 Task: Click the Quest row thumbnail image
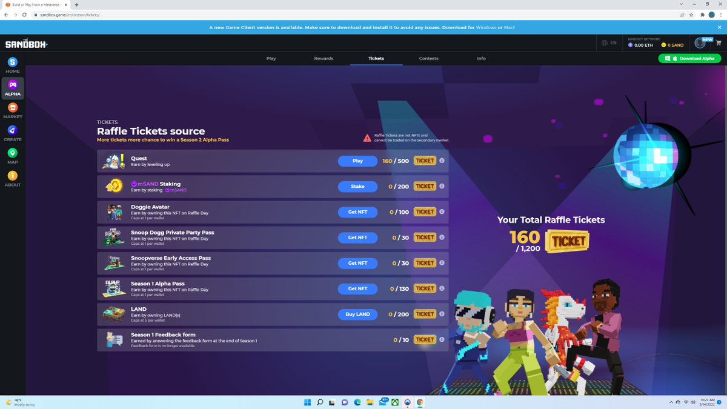113,161
